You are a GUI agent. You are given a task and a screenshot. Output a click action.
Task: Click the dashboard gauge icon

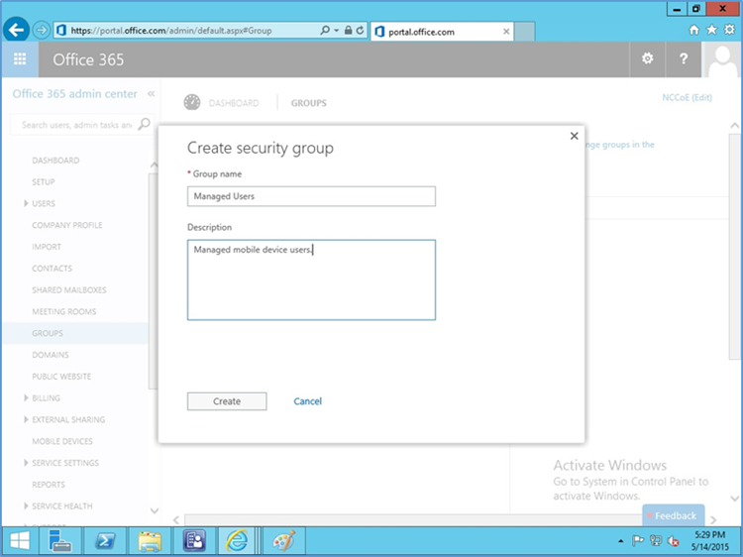click(x=192, y=102)
